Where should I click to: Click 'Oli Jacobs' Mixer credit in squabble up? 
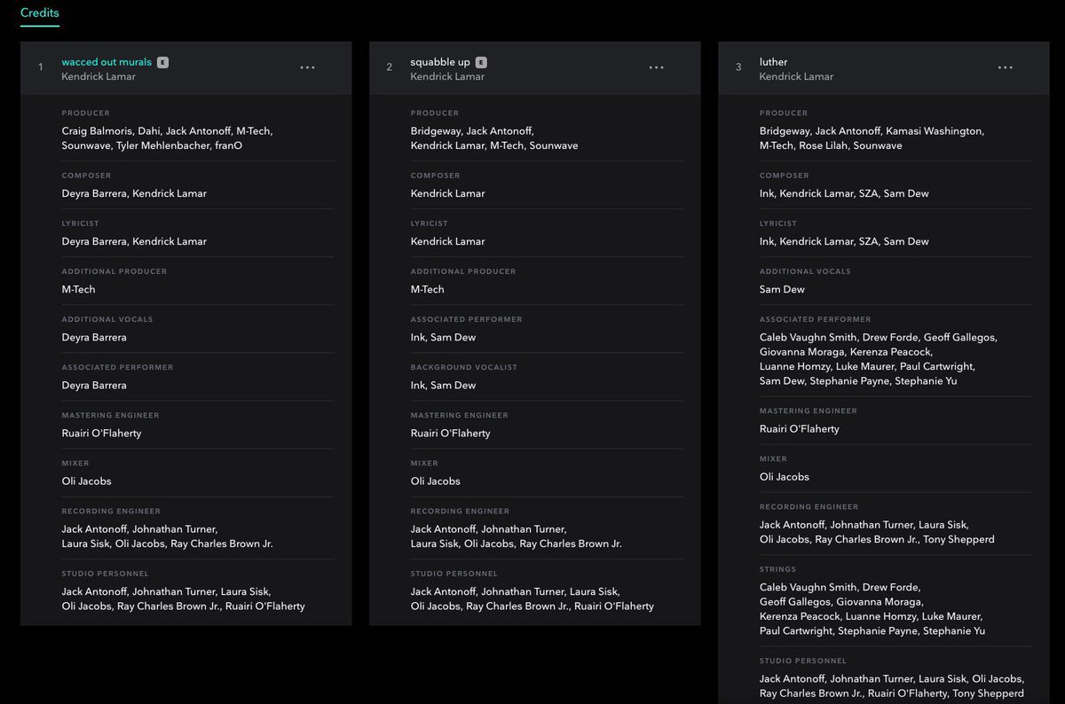[x=435, y=481]
